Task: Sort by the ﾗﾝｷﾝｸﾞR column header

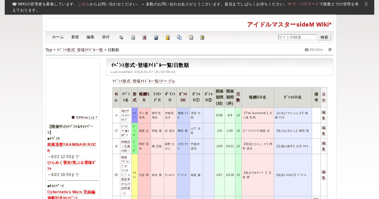Action: [157, 97]
